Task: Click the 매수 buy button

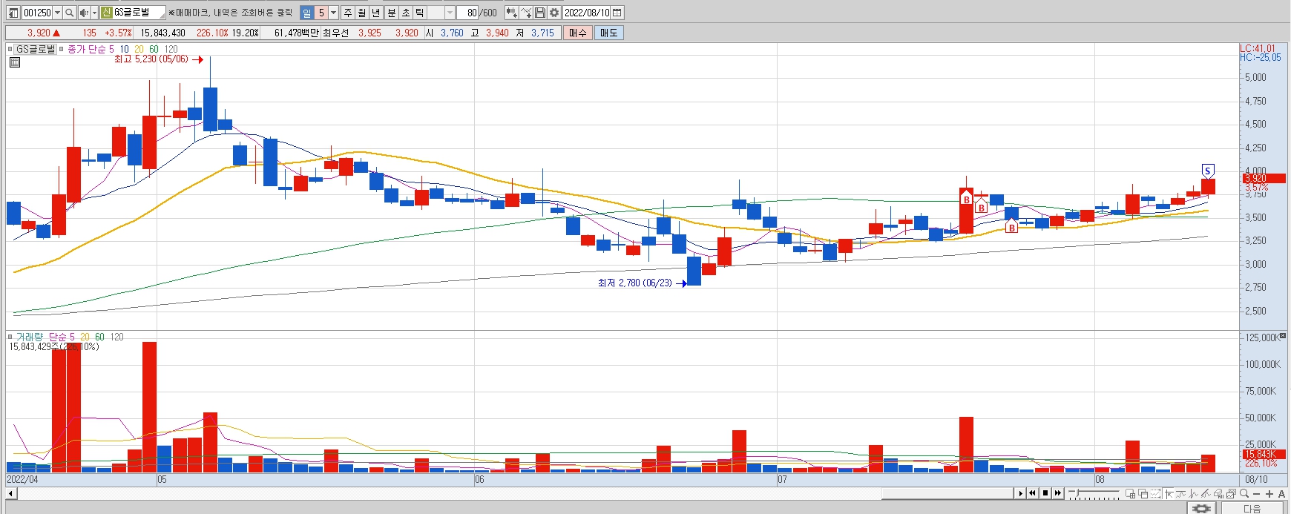Action: click(x=578, y=33)
